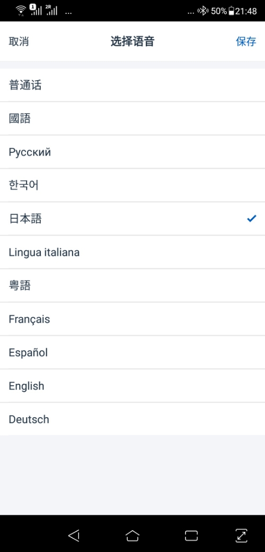The width and height of the screenshot is (265, 552).
Task: Tap the screen resize arrow icon
Action: coord(242,536)
